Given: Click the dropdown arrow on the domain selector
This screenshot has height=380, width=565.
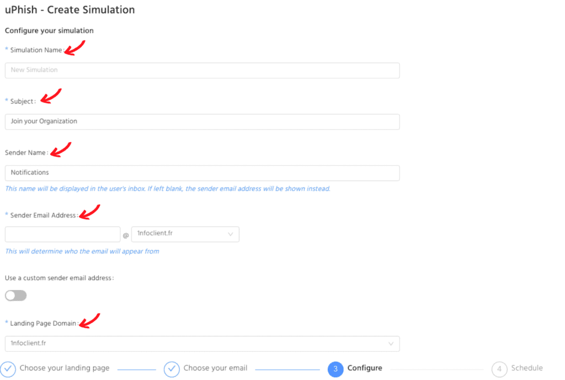Looking at the screenshot, I should click(x=231, y=234).
